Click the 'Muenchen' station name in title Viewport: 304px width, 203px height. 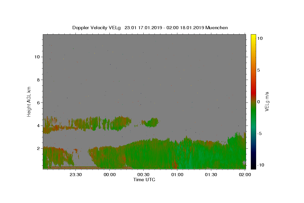[217, 28]
